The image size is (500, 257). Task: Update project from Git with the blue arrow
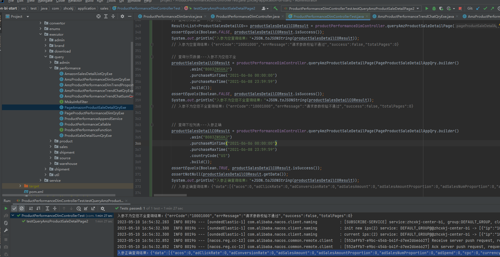pyautogui.click(x=478, y=8)
